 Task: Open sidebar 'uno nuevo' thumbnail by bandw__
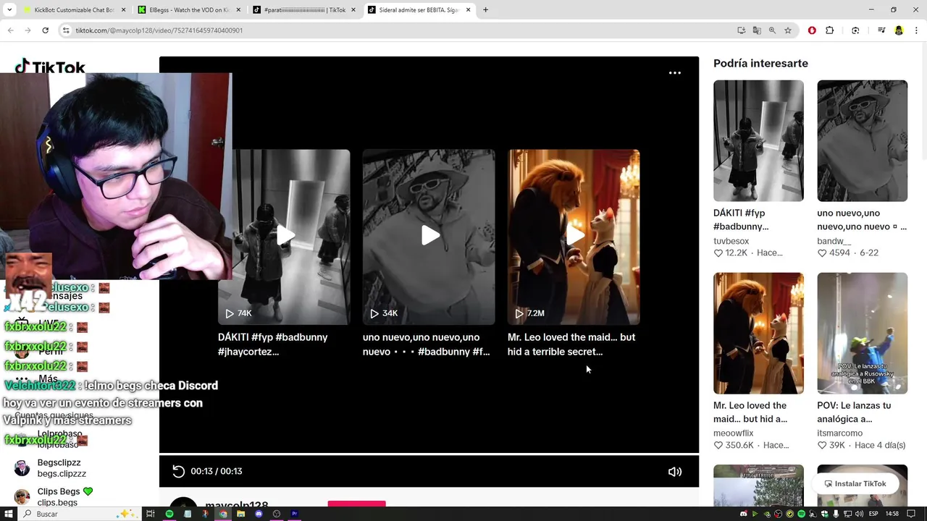[x=862, y=140]
